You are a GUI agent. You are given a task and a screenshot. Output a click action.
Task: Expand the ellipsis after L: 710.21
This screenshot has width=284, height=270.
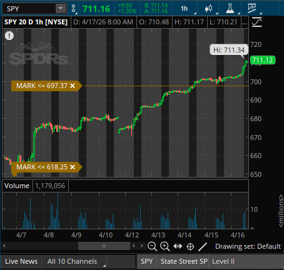pos(245,22)
